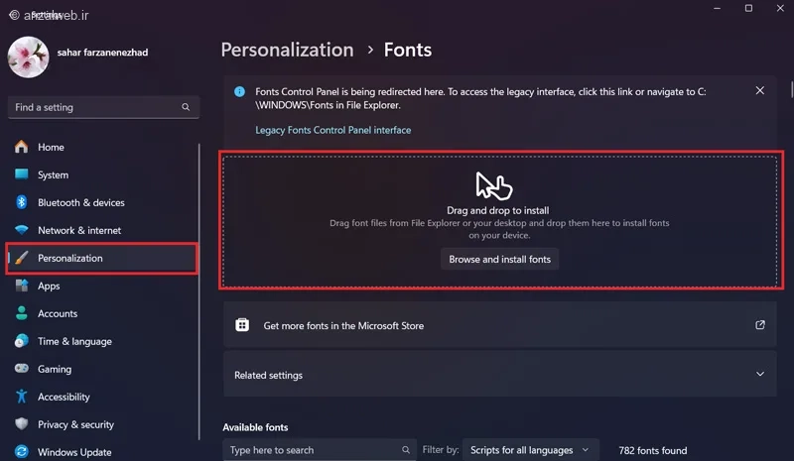Image resolution: width=794 pixels, height=461 pixels.
Task: Click the Windows Update icon
Action: [x=21, y=452]
